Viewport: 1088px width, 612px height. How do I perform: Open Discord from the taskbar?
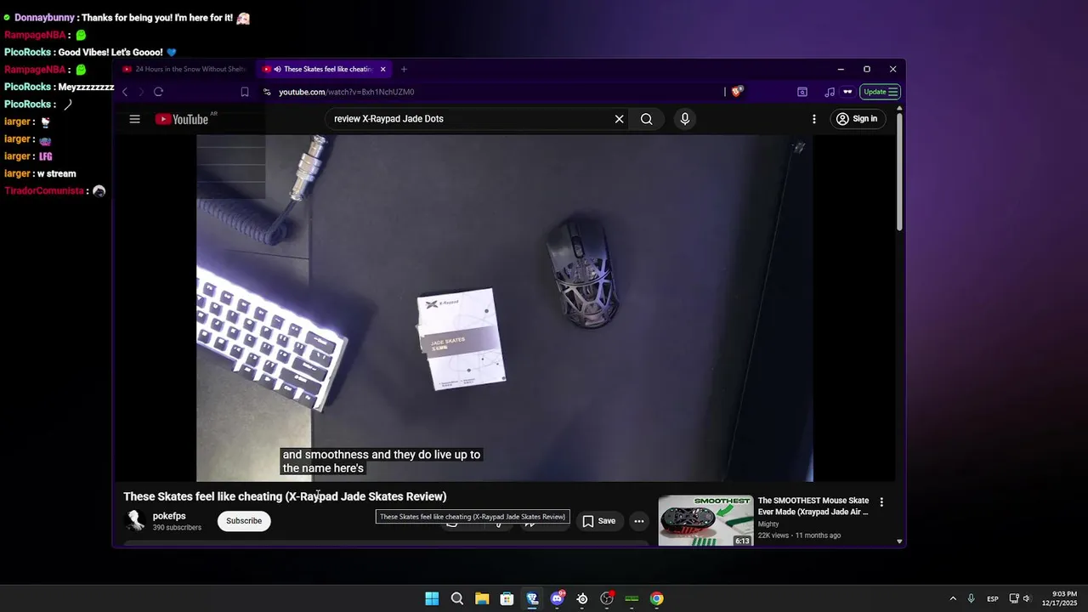558,598
